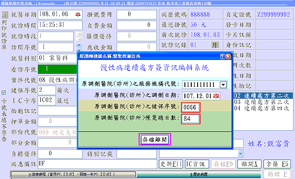This screenshot has height=179, width=295.
Task: Click the 慢箋總日數 input field
Action: (191, 119)
